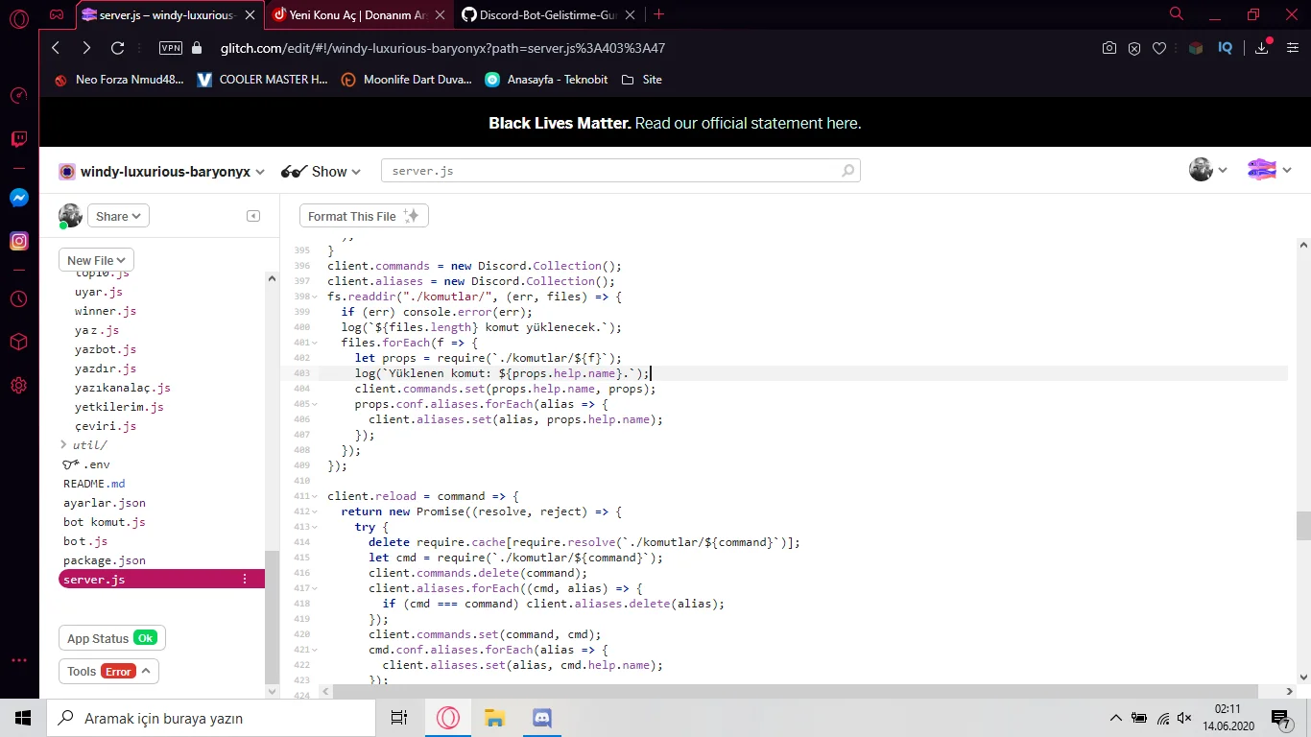Open options menu for server.js file

245,580
